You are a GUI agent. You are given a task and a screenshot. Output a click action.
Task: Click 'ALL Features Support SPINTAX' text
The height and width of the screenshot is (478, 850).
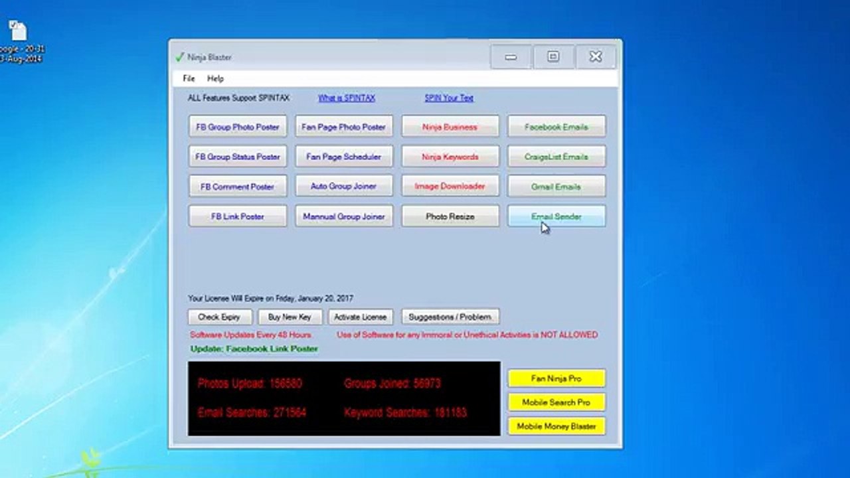tap(239, 98)
